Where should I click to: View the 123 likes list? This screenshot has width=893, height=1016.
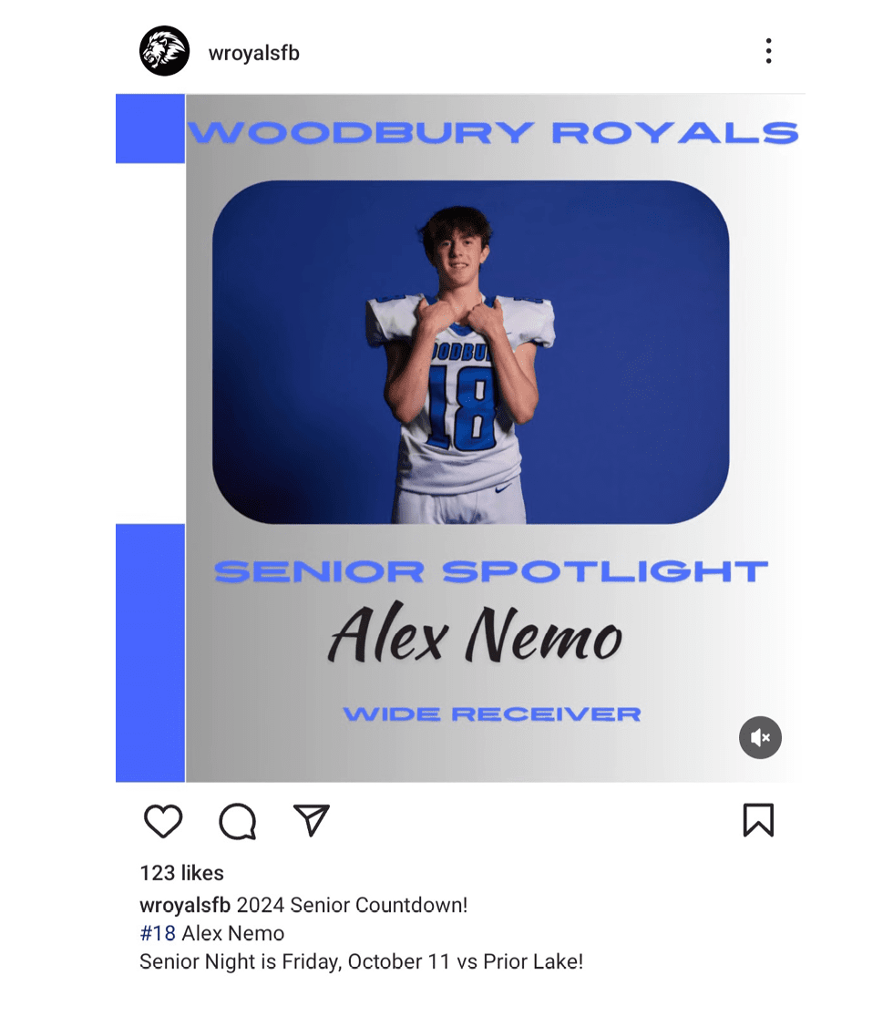pos(182,873)
